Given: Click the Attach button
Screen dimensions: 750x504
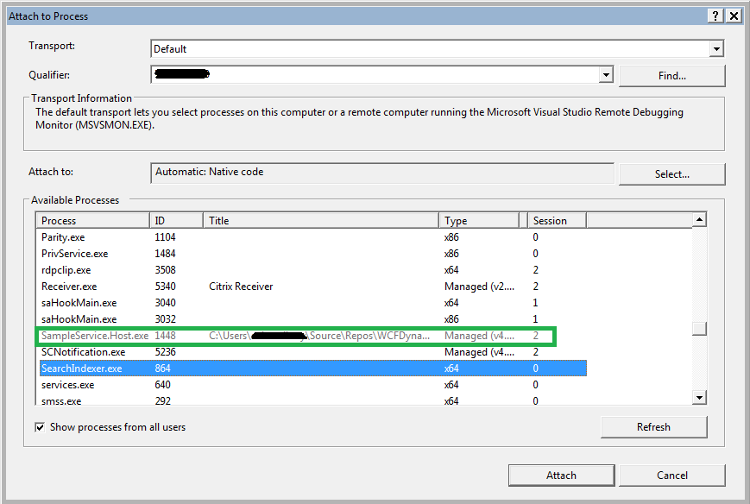Looking at the screenshot, I should click(562, 476).
